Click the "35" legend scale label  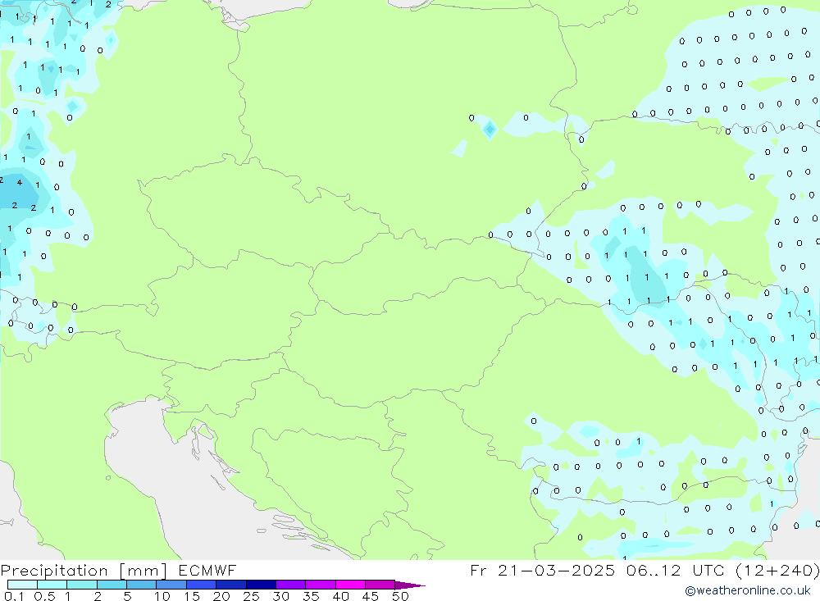point(311,596)
